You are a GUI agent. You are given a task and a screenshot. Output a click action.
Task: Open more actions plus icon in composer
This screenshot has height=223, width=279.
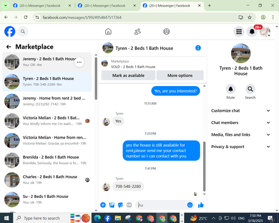[103, 205]
